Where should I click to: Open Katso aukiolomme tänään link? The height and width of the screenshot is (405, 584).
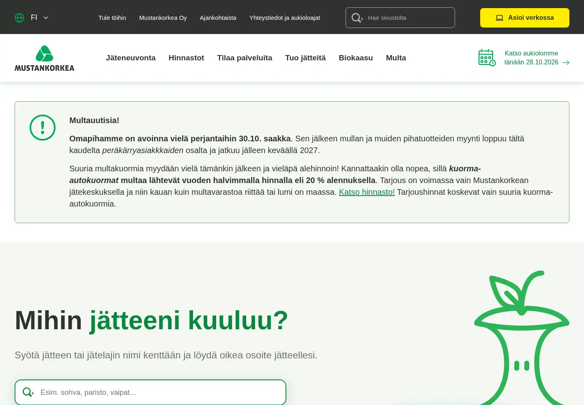coord(531,58)
